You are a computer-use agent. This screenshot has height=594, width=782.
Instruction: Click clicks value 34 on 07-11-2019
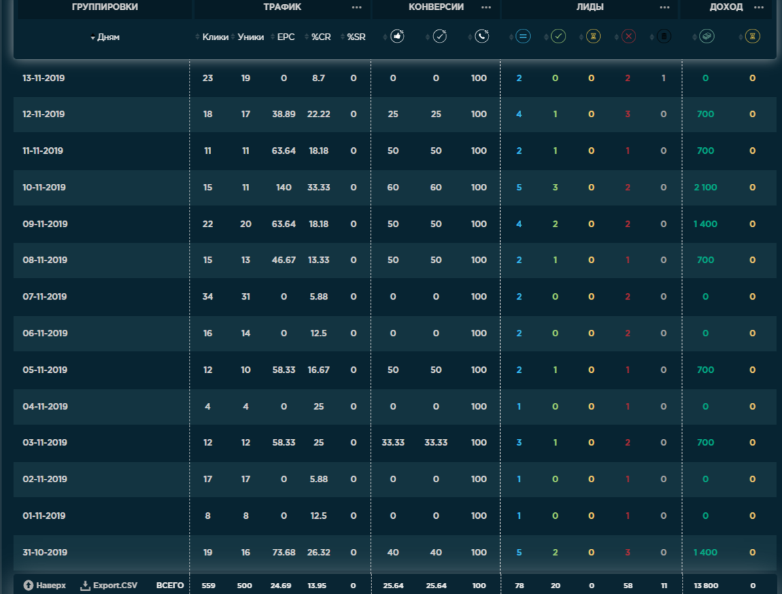207,296
